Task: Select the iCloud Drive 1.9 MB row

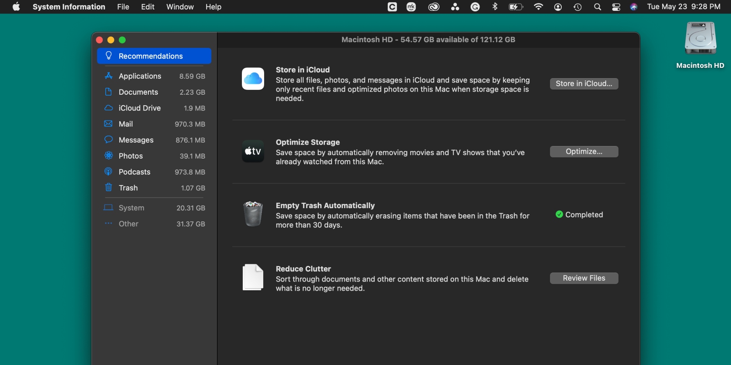Action: pos(154,108)
